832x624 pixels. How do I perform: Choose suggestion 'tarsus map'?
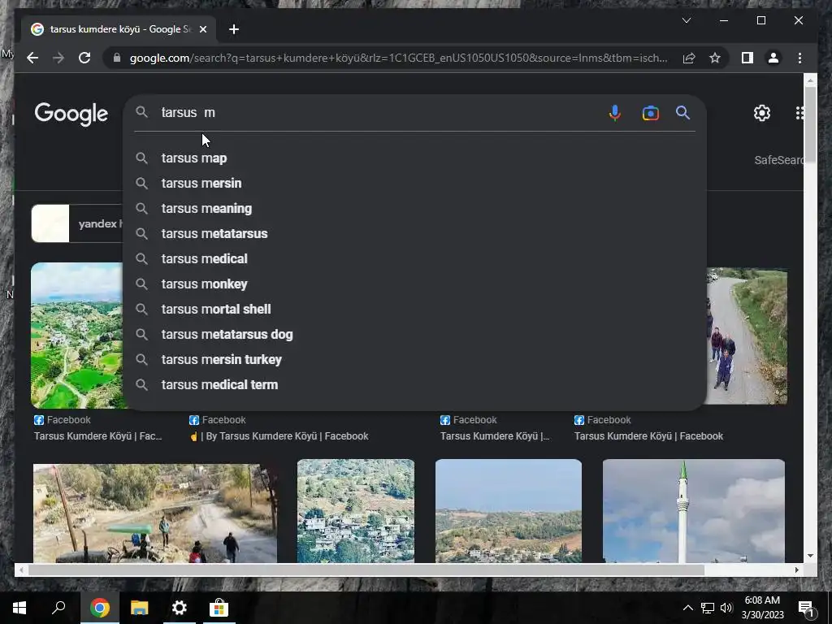click(193, 158)
